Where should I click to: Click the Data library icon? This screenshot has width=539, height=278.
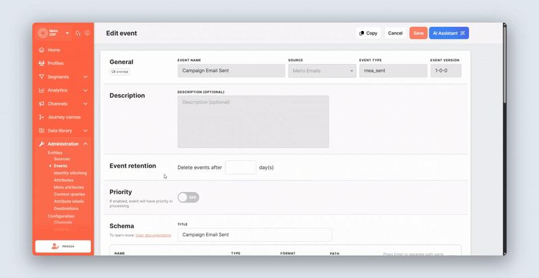[42, 131]
